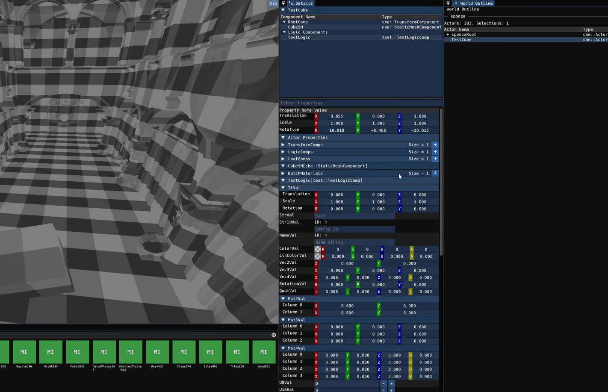Screen dimensions: 608x392
Task: Select the Marble006 material instance
Action: [x=24, y=352]
